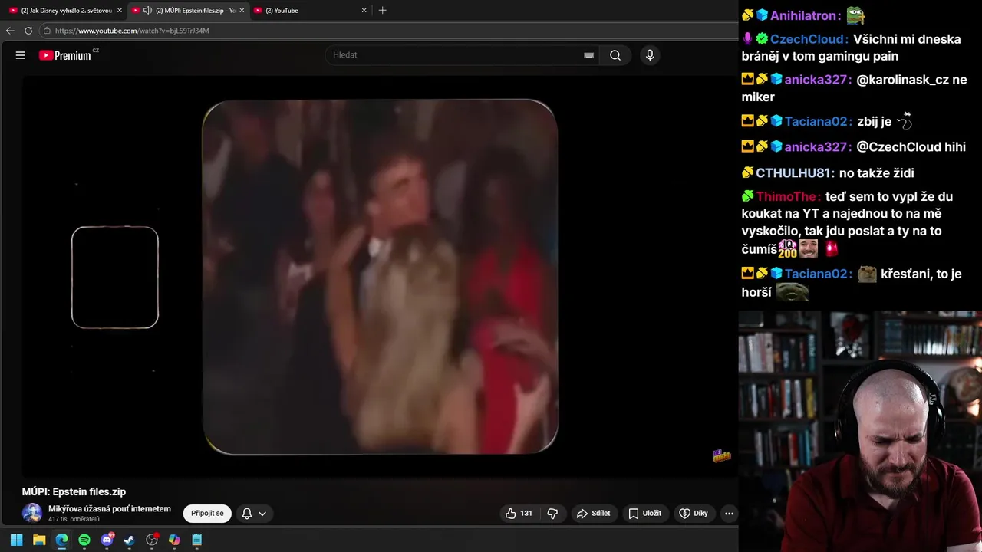Open more actions three-dot menu
This screenshot has height=552, width=982.
coord(729,514)
